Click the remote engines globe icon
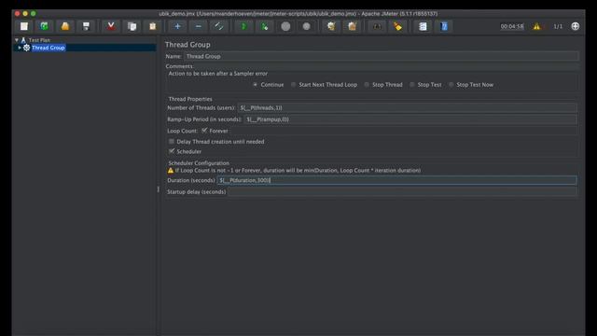Screen dimensions: 597x336 click(x=576, y=26)
